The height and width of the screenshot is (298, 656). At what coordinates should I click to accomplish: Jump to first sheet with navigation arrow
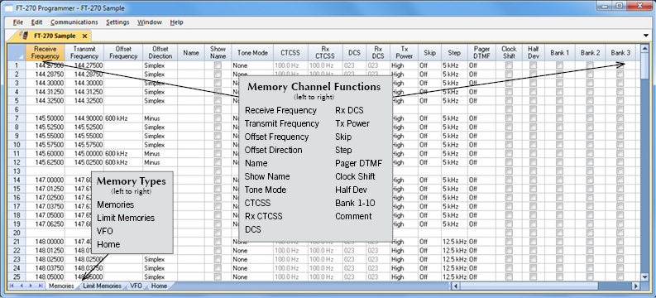point(11,286)
